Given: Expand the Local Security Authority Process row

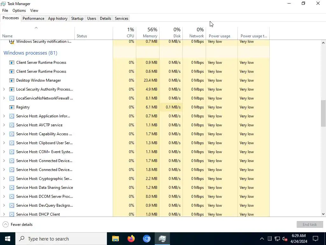Looking at the screenshot, I should pyautogui.click(x=4, y=89).
